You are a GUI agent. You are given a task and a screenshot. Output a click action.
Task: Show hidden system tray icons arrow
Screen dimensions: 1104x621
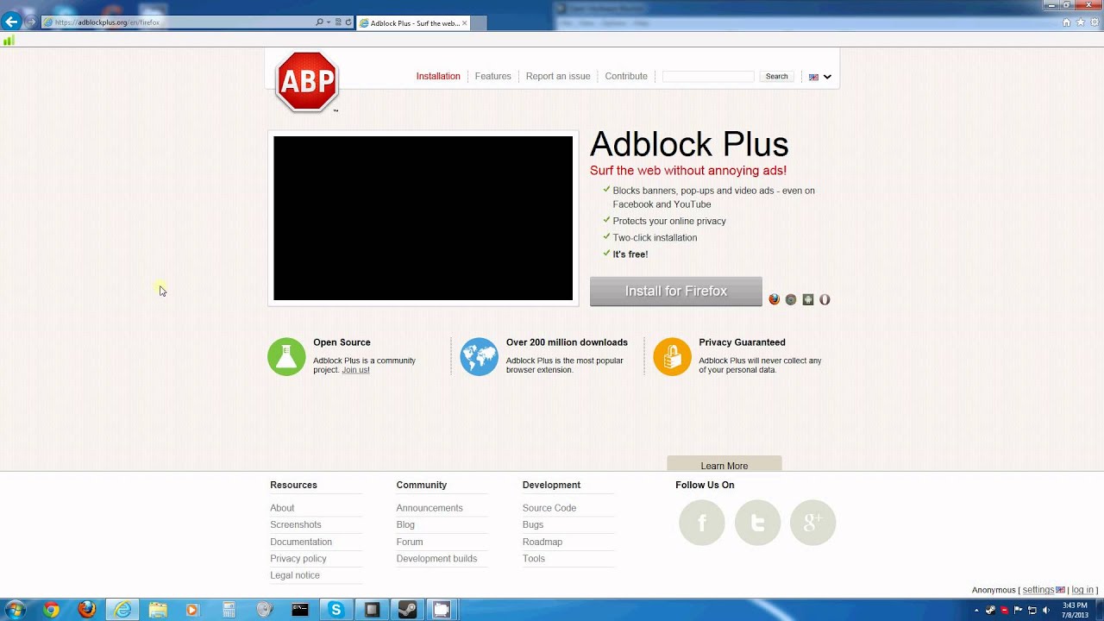pyautogui.click(x=978, y=610)
